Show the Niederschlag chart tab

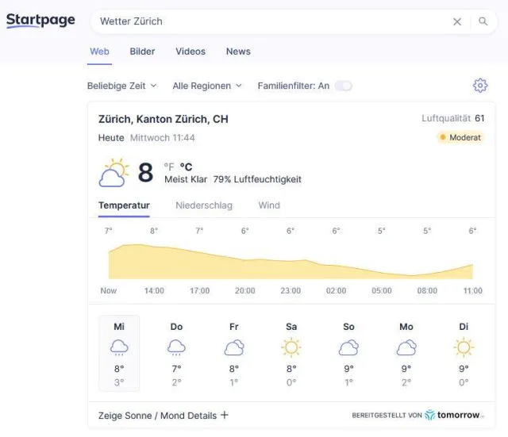pyautogui.click(x=204, y=205)
